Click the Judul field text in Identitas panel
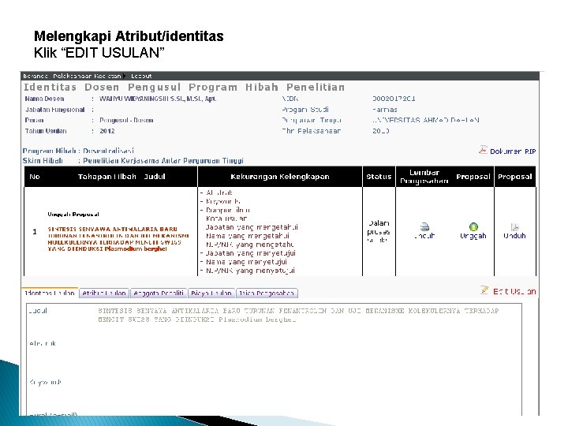 [x=298, y=315]
